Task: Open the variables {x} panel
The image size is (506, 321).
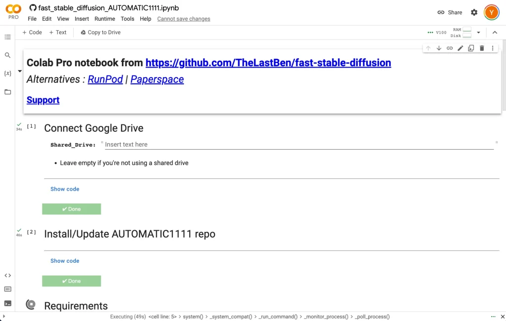Action: click(x=7, y=74)
